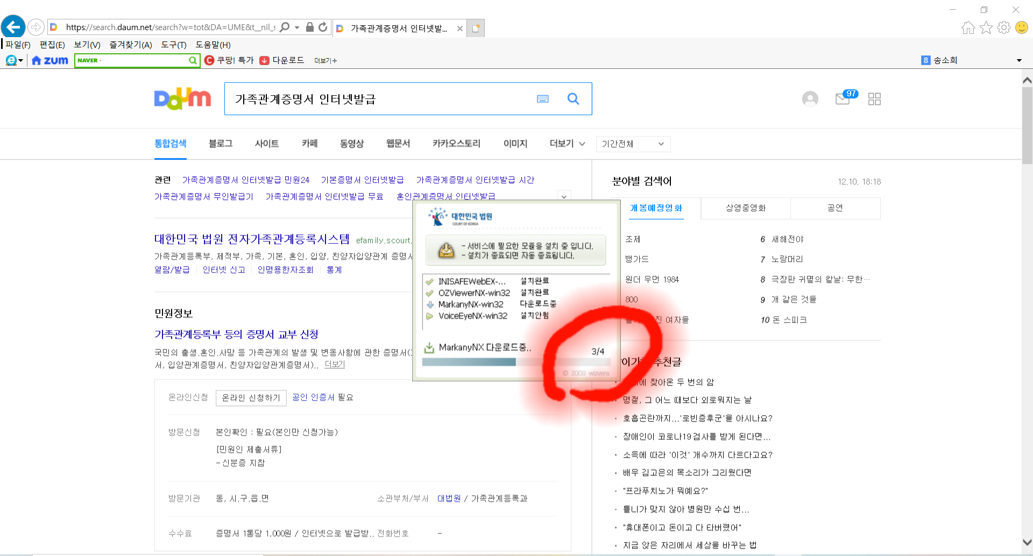This screenshot has width=1033, height=556.
Task: Expand the 더보기+ toolbar item
Action: 326,61
